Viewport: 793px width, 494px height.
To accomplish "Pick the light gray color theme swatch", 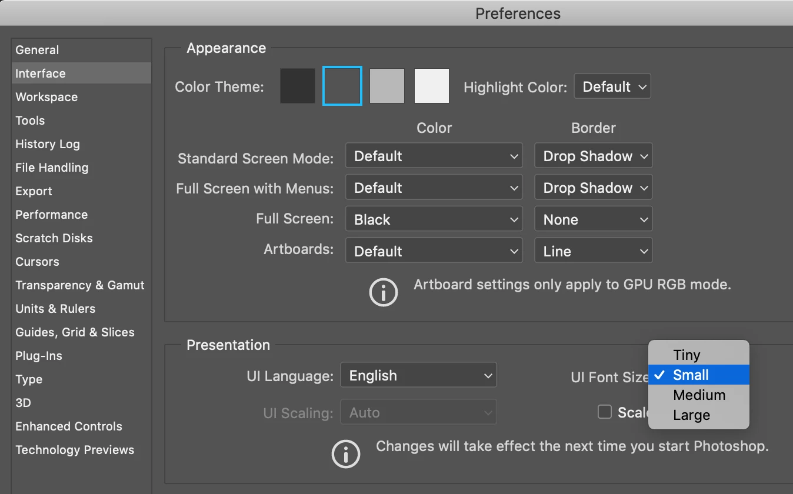I will pos(387,86).
